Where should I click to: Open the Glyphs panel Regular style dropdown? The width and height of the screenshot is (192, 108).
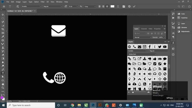tap(159, 51)
